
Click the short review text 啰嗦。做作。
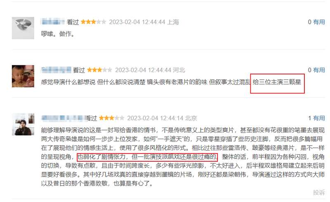pyautogui.click(x=58, y=34)
